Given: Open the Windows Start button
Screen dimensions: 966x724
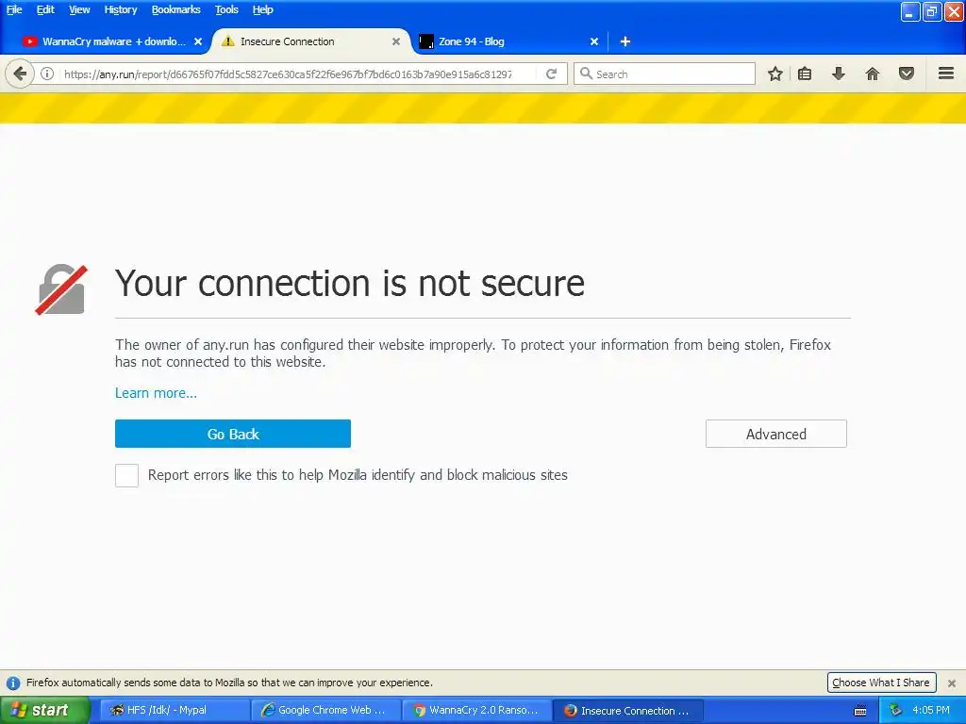Looking at the screenshot, I should click(44, 711).
